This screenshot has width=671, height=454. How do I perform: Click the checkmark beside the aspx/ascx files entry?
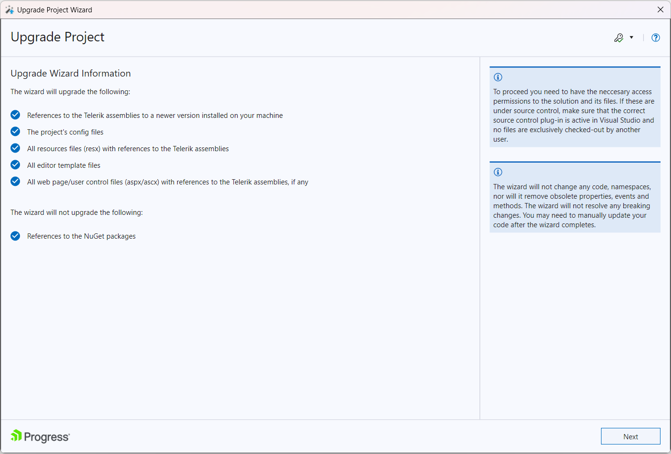coord(15,181)
